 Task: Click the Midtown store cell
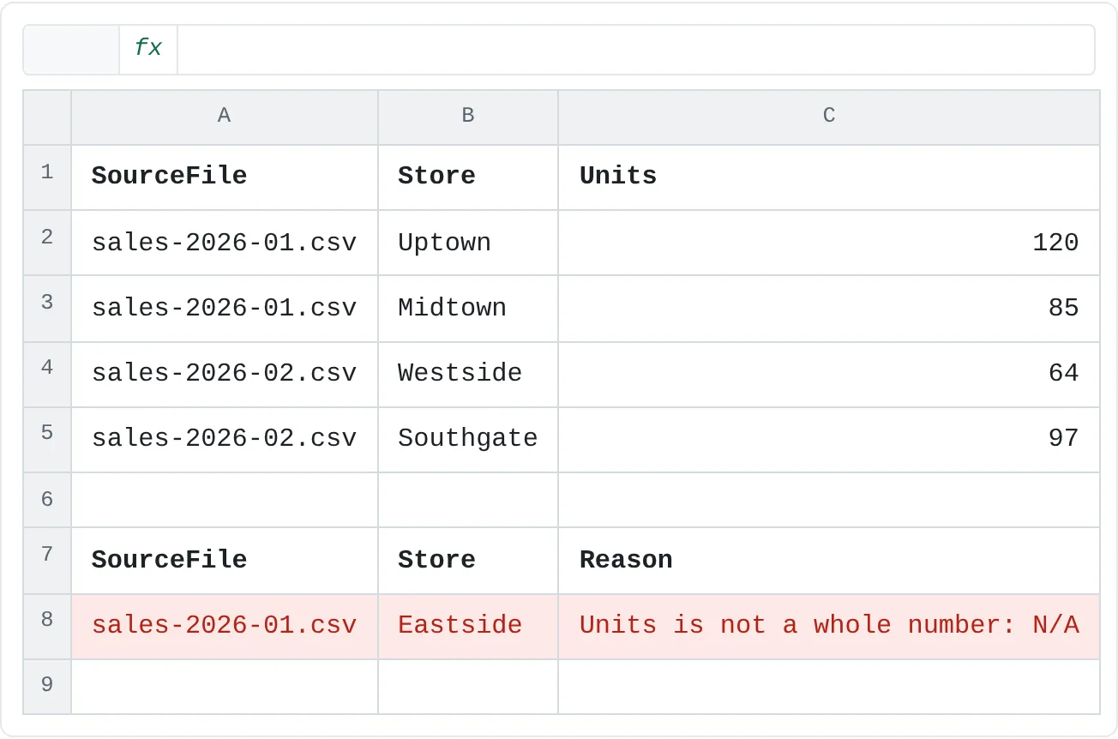(x=468, y=309)
